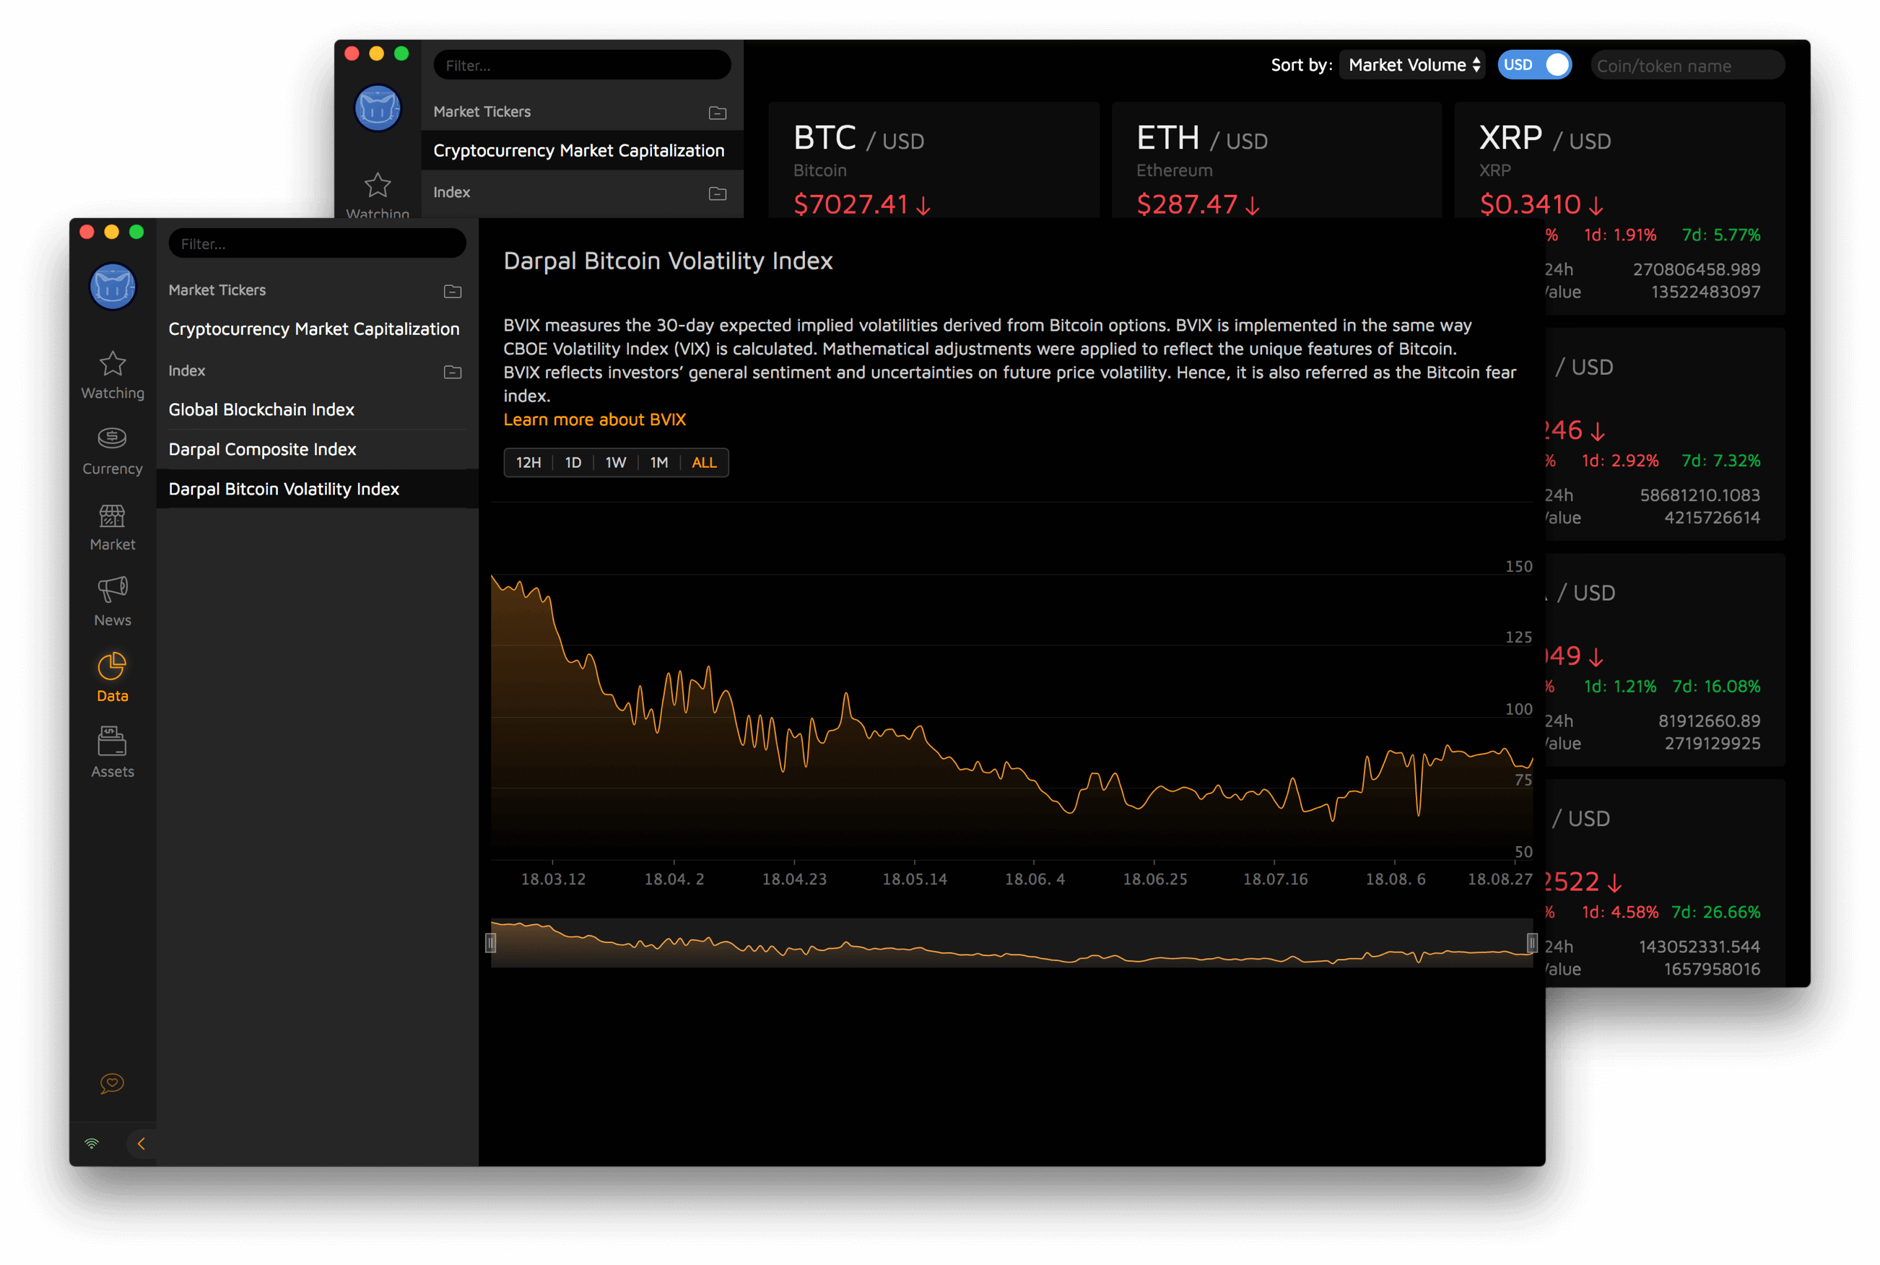Collapse the Market Tickers folder in the front panel
Screen dimensions: 1880x1265
[453, 291]
